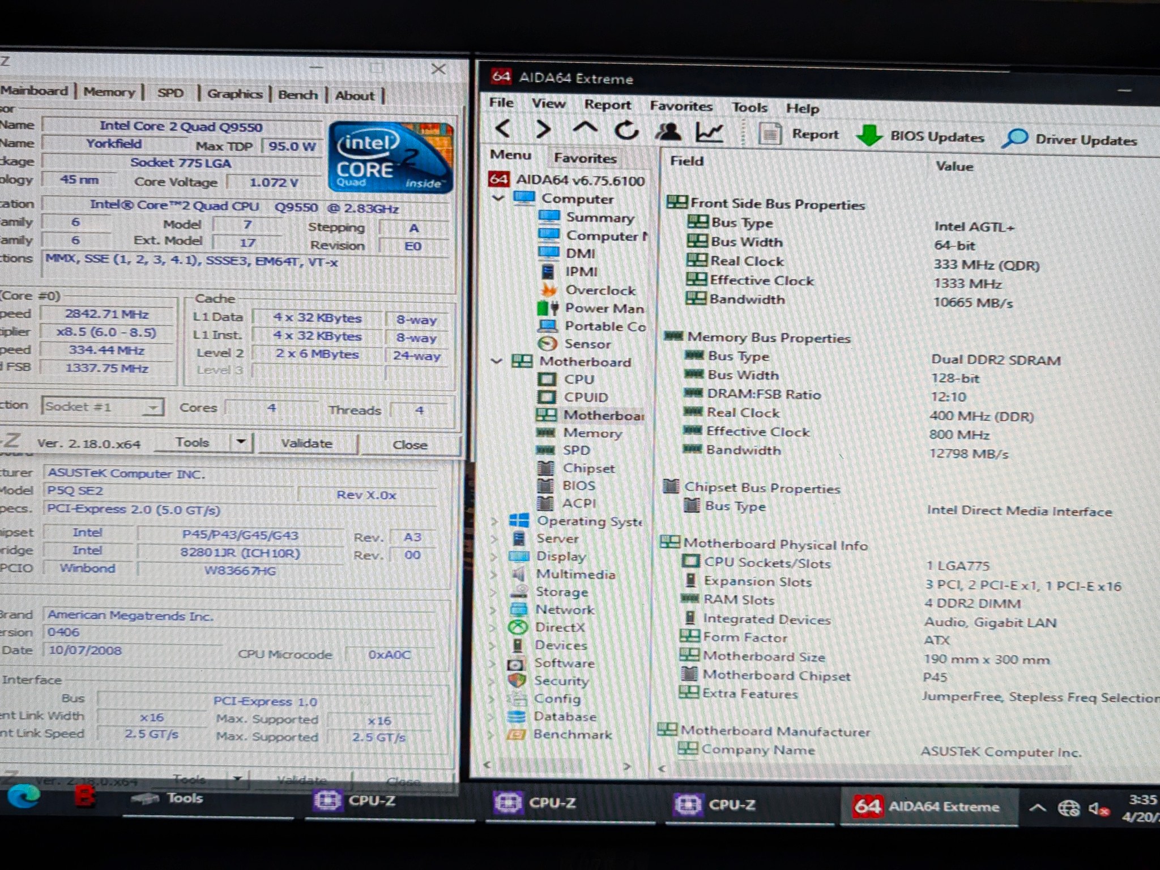Click the network globe tray icon

coord(1068,808)
